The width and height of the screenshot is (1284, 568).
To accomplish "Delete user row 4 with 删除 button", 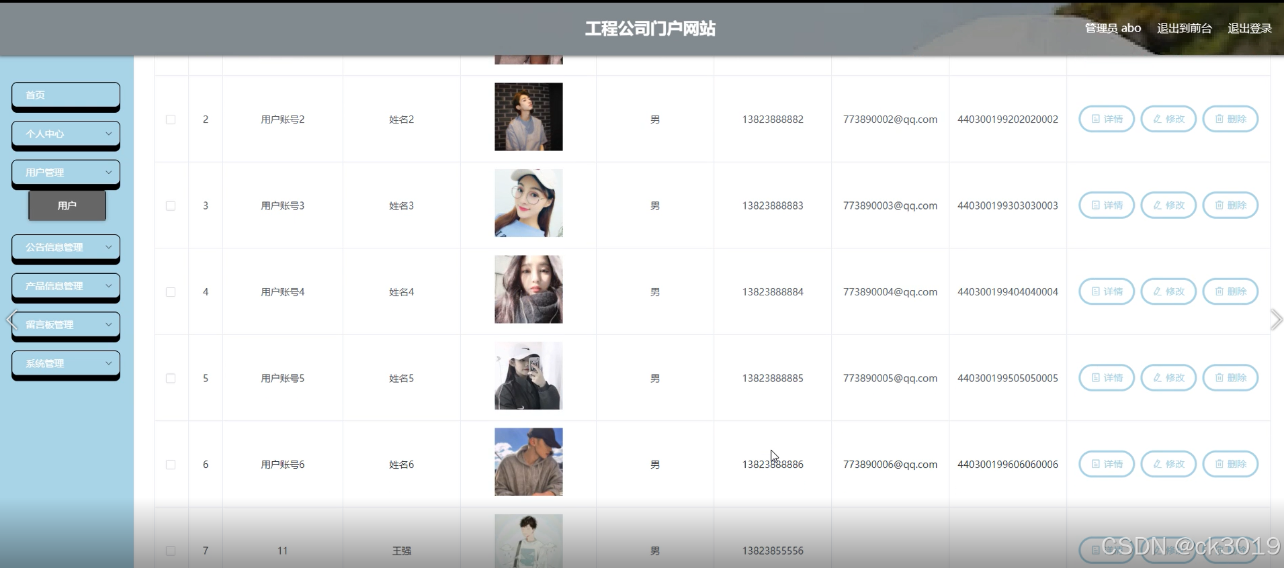I will tap(1230, 291).
